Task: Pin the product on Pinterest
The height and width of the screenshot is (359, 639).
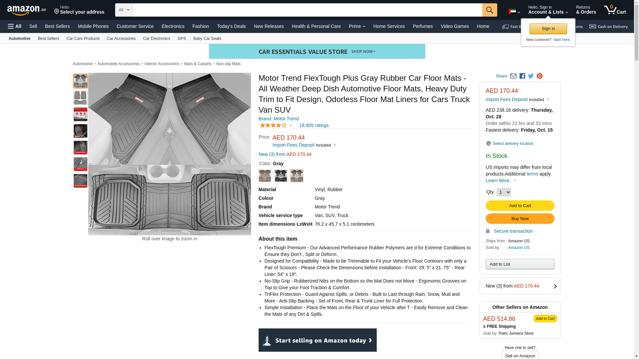Action: (x=539, y=76)
